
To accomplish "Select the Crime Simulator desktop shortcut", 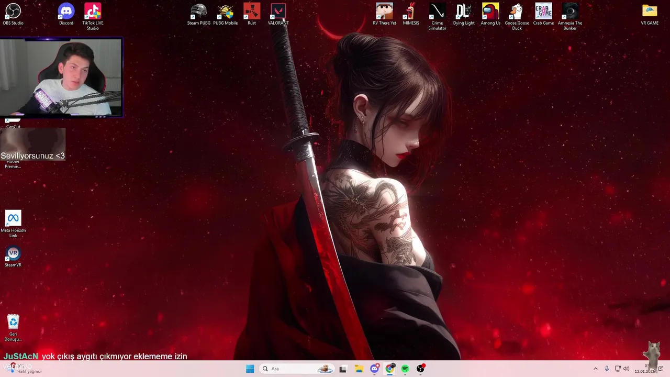I will click(x=437, y=17).
